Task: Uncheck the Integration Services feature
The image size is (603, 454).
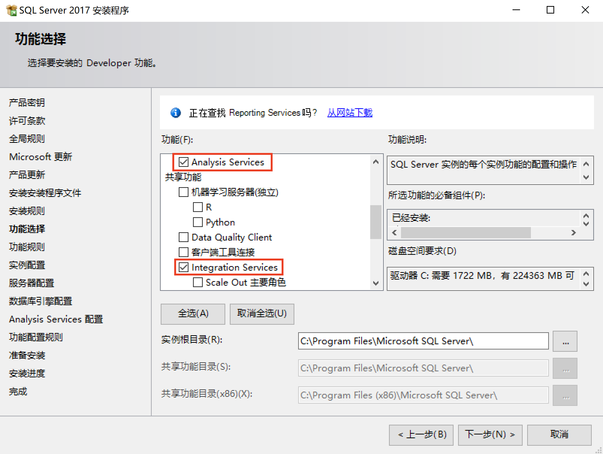Action: click(183, 267)
